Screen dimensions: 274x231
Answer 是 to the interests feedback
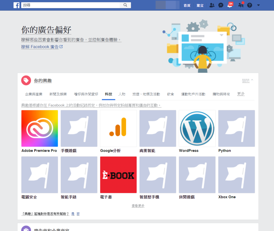[x=73, y=214]
